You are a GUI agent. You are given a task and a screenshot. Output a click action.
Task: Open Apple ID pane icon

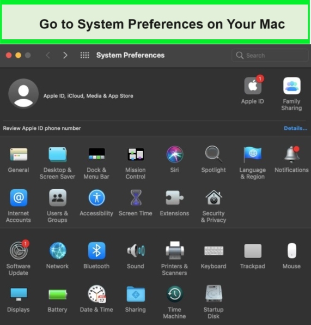point(253,86)
